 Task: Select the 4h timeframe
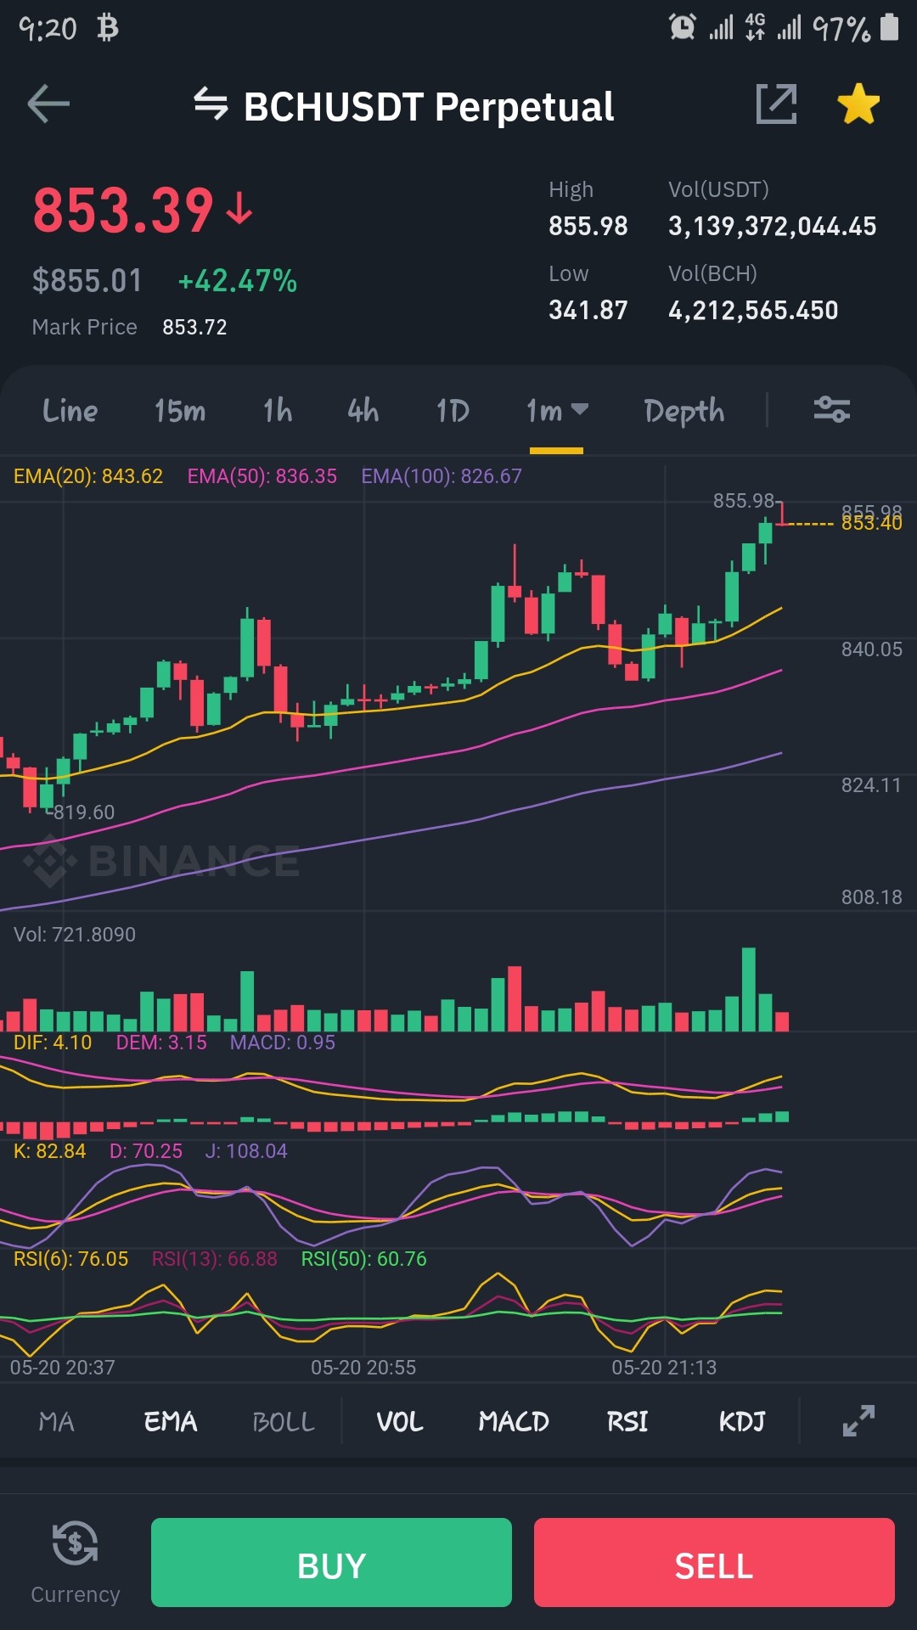[x=363, y=411]
